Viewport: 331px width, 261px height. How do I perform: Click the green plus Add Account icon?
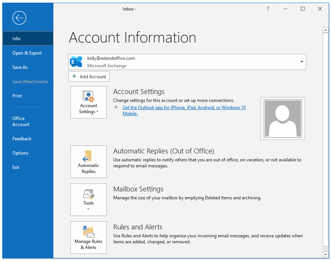(74, 77)
